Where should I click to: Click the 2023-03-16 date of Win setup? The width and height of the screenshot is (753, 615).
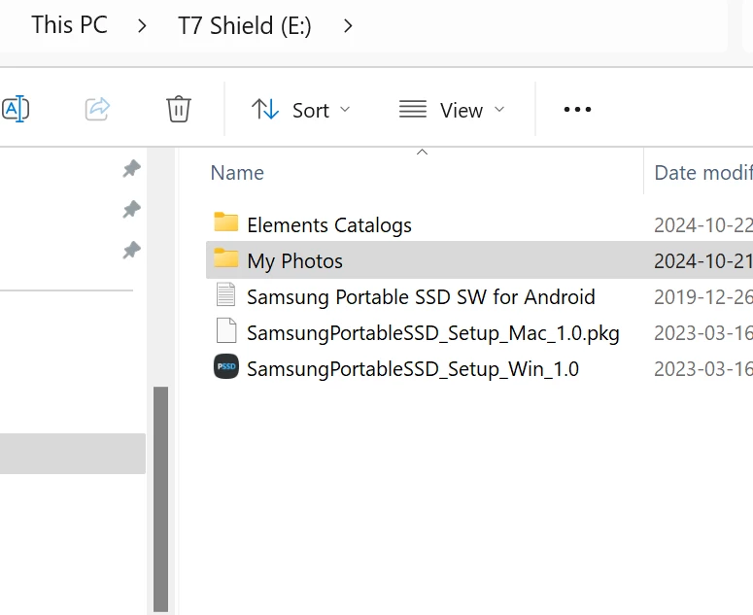click(x=703, y=369)
